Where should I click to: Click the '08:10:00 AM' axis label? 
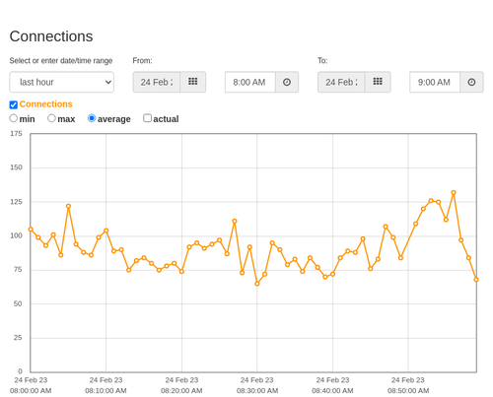coord(106,391)
